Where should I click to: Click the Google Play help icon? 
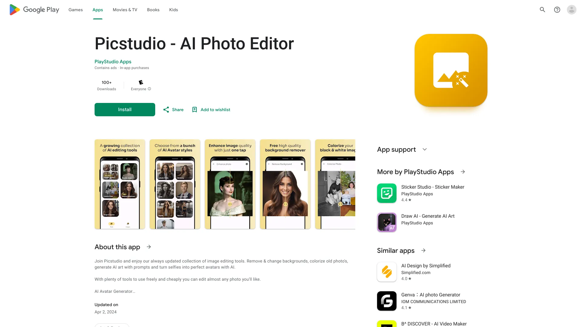click(x=557, y=10)
